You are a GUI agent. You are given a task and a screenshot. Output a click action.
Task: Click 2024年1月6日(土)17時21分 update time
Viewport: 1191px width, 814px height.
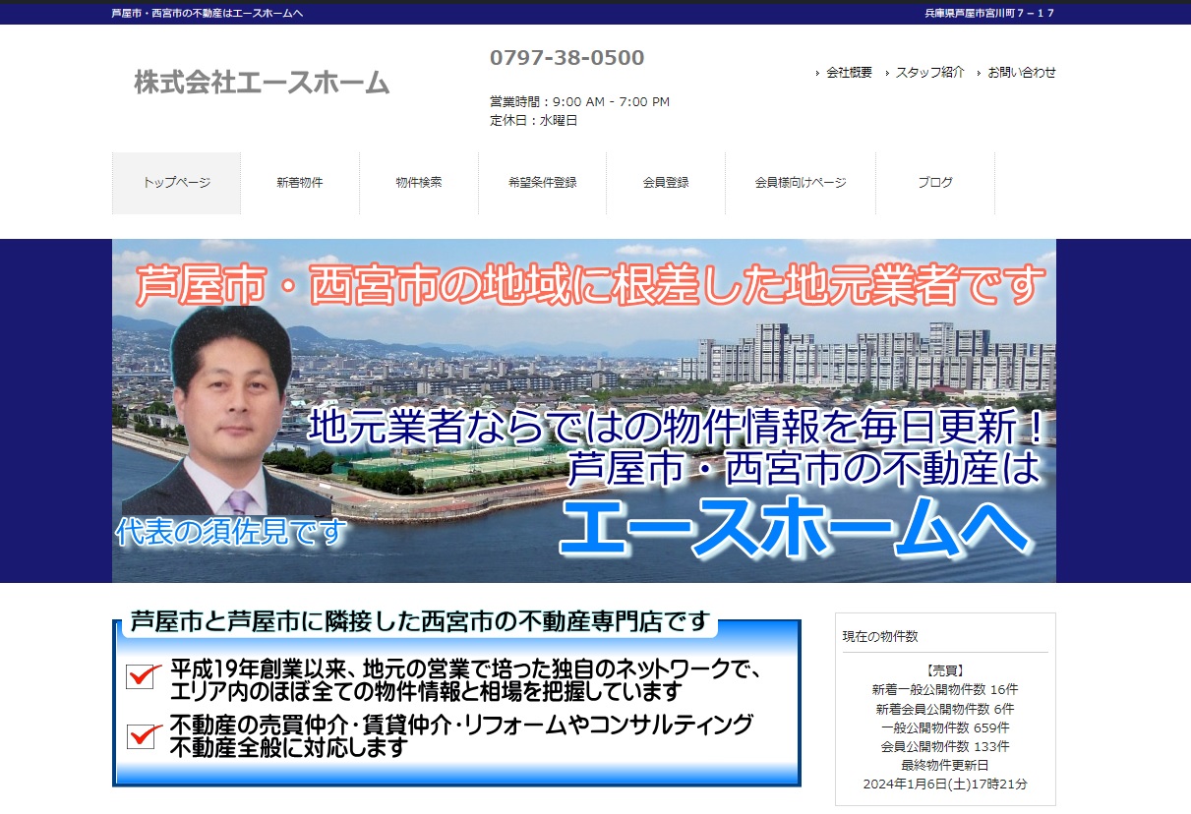click(x=945, y=784)
